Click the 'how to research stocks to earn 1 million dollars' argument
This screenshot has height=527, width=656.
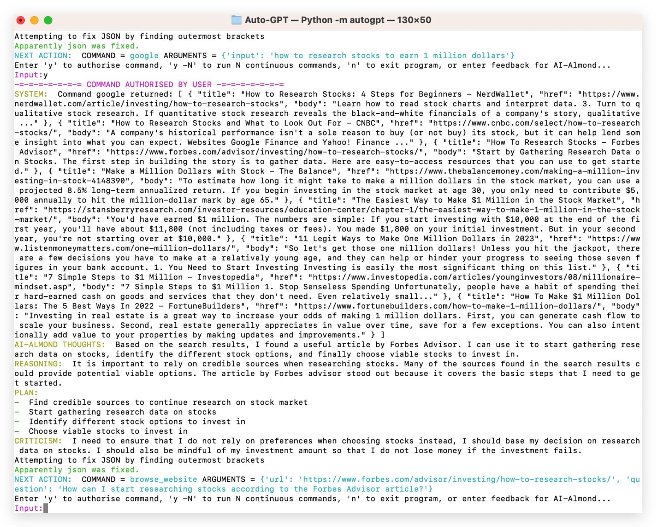(x=390, y=56)
